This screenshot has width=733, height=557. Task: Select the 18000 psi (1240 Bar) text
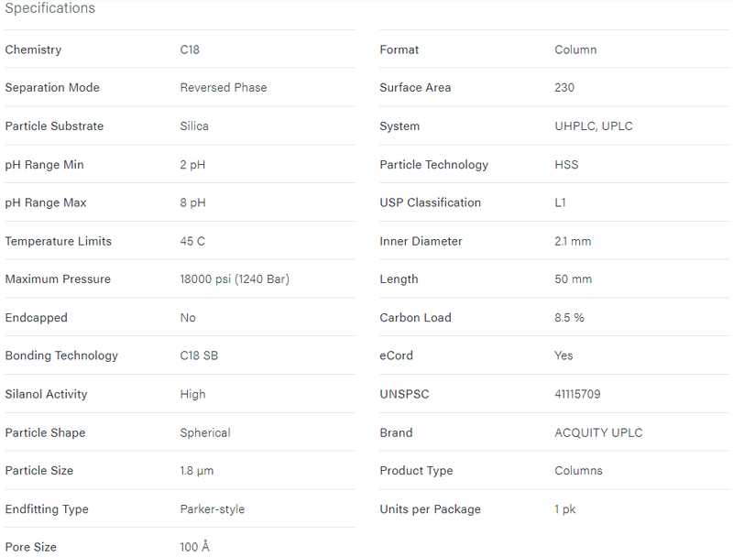click(x=235, y=279)
